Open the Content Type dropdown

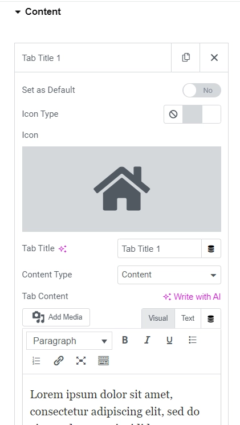(x=169, y=275)
